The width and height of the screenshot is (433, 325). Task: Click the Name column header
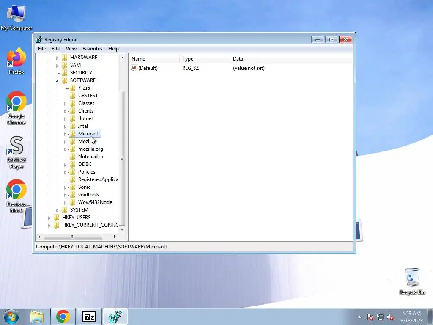[154, 59]
